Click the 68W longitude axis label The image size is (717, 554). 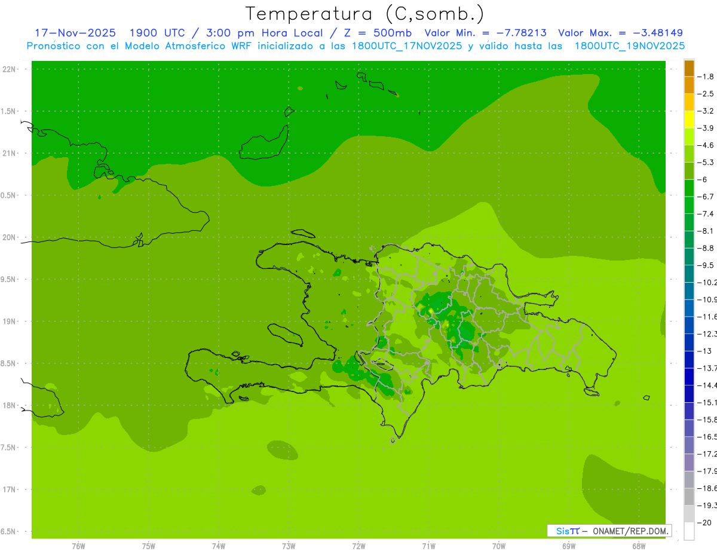click(x=638, y=546)
